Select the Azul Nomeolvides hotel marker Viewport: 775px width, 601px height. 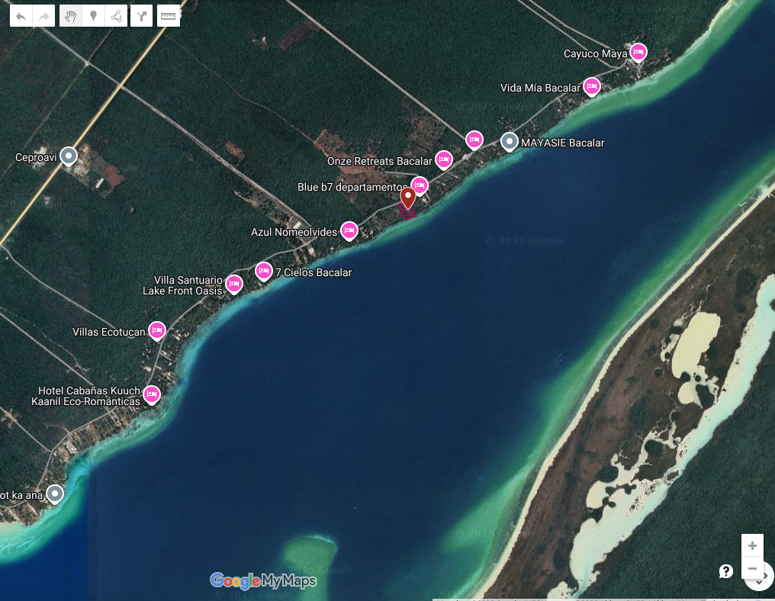[x=349, y=230]
